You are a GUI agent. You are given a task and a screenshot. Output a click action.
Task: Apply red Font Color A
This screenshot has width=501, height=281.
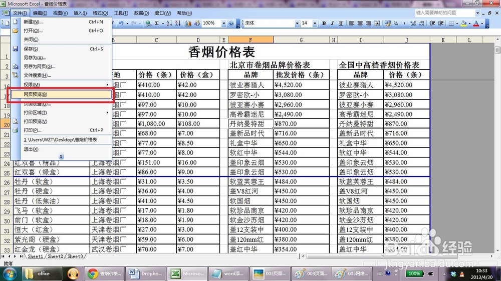pos(476,23)
